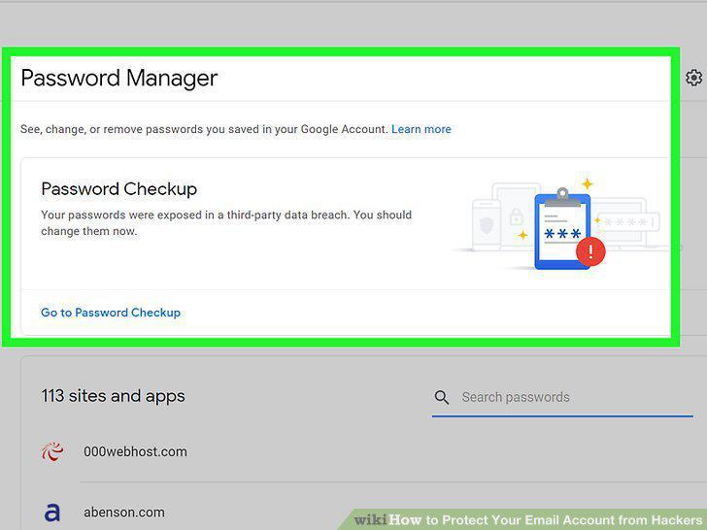Click the search magnifier icon
Image resolution: width=707 pixels, height=530 pixels.
(442, 397)
